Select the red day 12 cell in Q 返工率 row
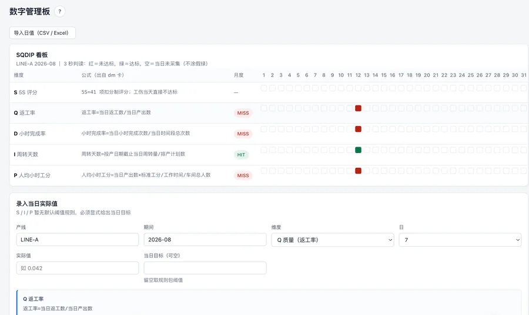This screenshot has width=529, height=315. point(359,108)
